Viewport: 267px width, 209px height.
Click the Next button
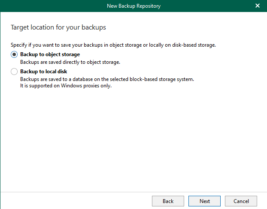click(x=205, y=201)
